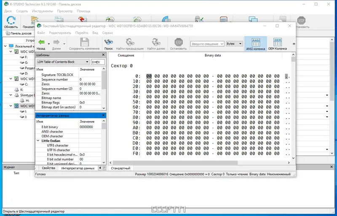337x216 pixels.
Task: Close the Журнал panel
Action: 332,167
